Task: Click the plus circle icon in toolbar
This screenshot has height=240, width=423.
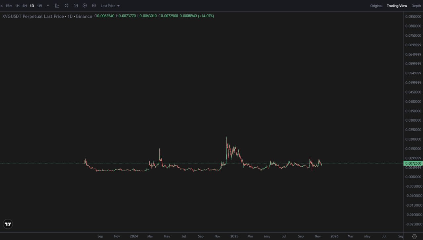Action: tap(85, 6)
